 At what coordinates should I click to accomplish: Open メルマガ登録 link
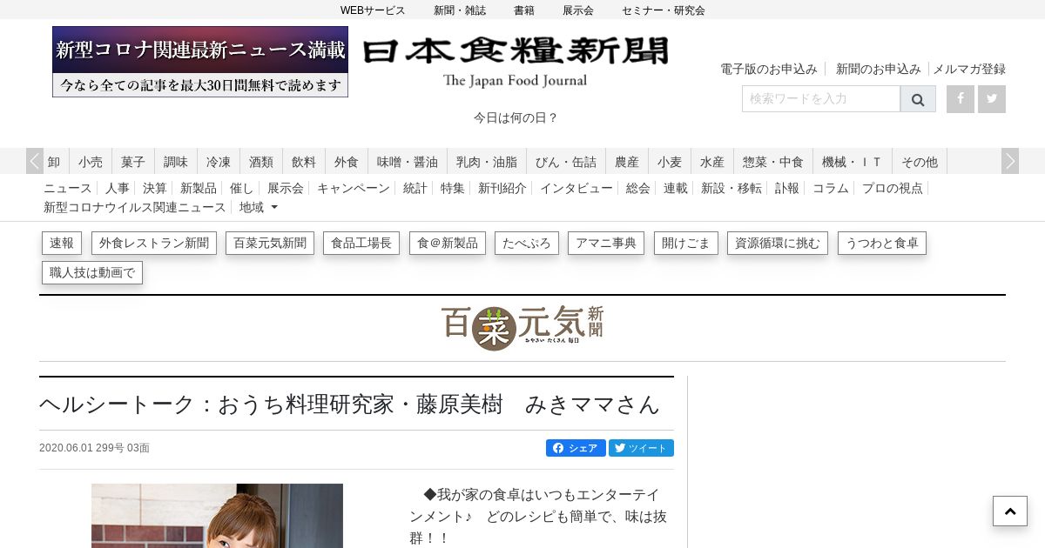click(969, 69)
